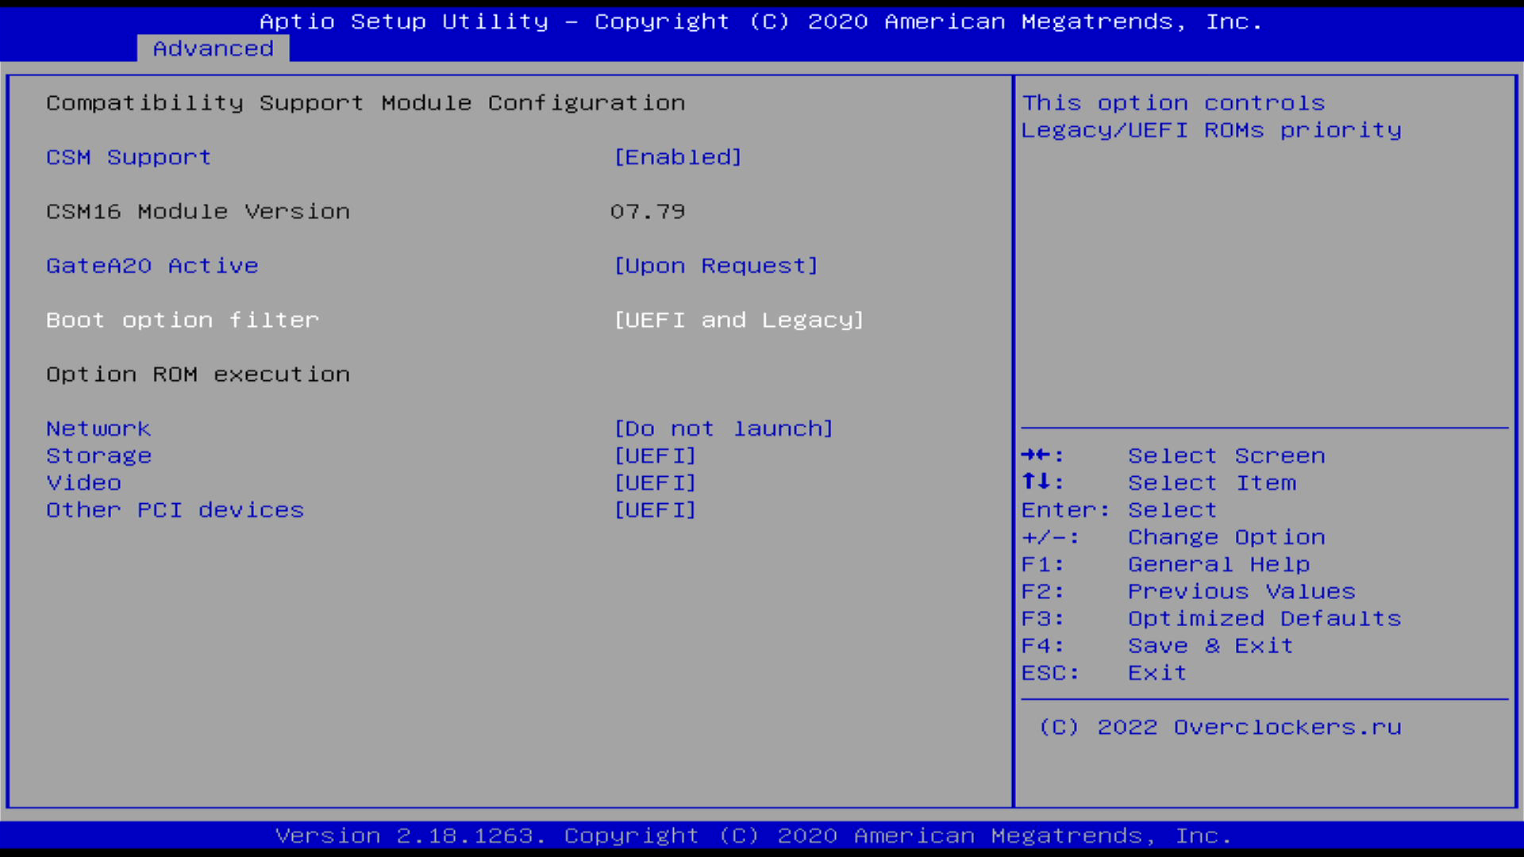The height and width of the screenshot is (857, 1524).
Task: Select the Advanced tab
Action: point(213,48)
